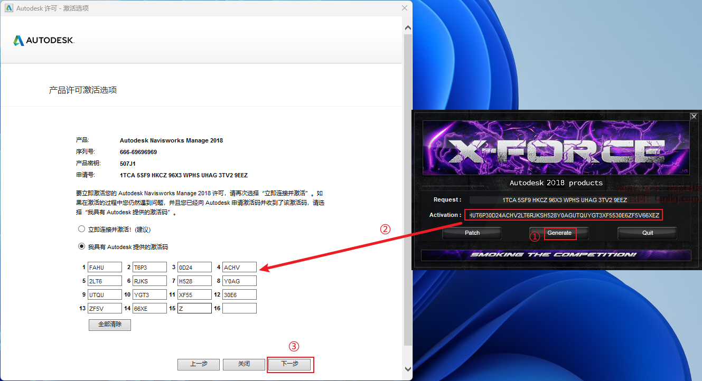Viewport: 702px width, 381px height.
Task: Click the 关闭 button at the bottom
Action: pyautogui.click(x=244, y=364)
